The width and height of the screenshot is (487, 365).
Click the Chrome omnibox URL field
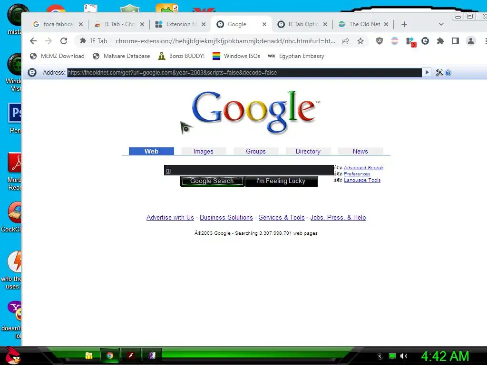(225, 41)
